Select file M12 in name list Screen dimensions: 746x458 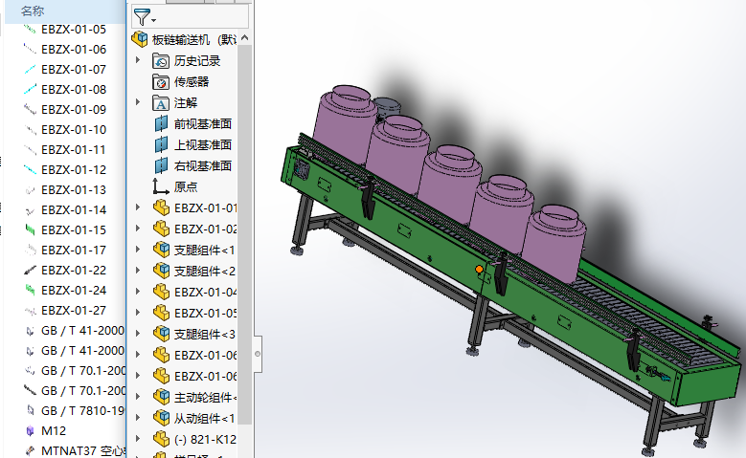click(x=54, y=430)
